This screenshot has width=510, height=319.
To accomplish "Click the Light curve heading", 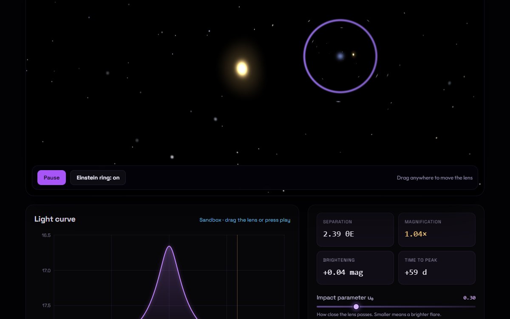I will [55, 219].
